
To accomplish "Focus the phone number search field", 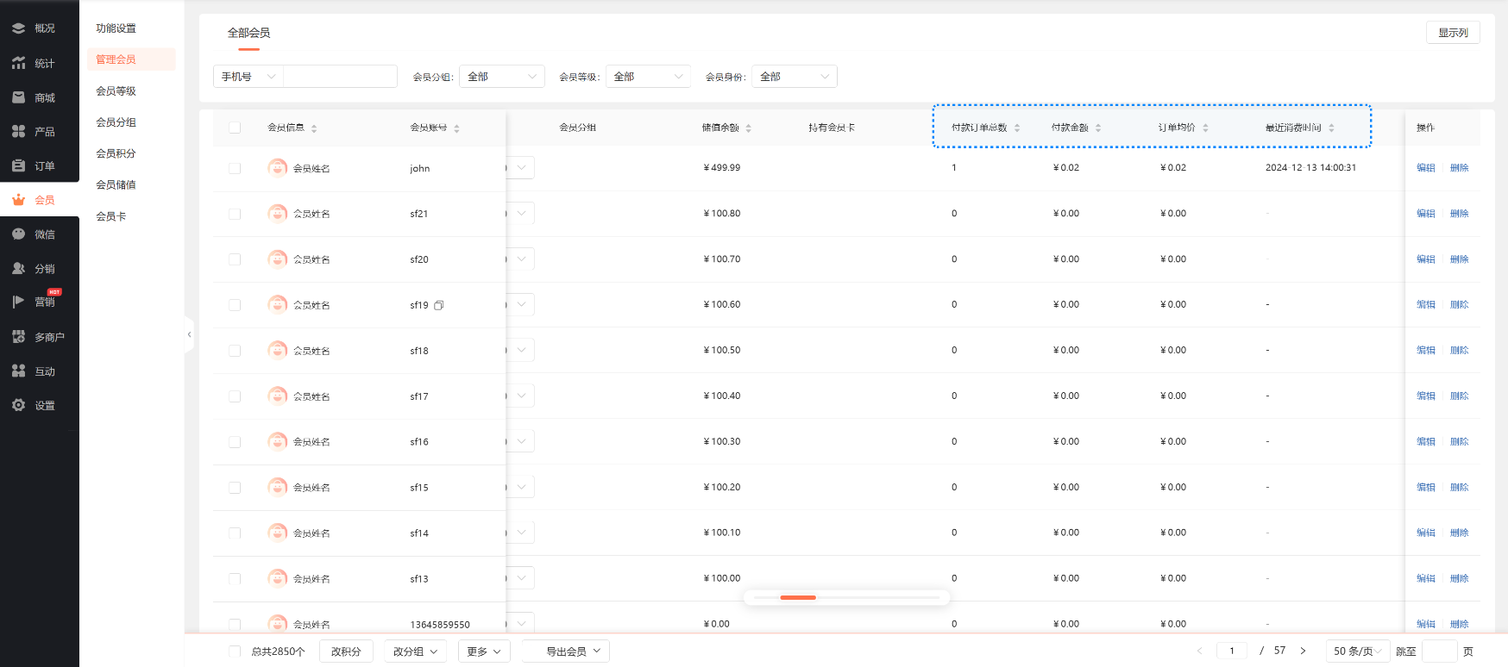I will (340, 77).
